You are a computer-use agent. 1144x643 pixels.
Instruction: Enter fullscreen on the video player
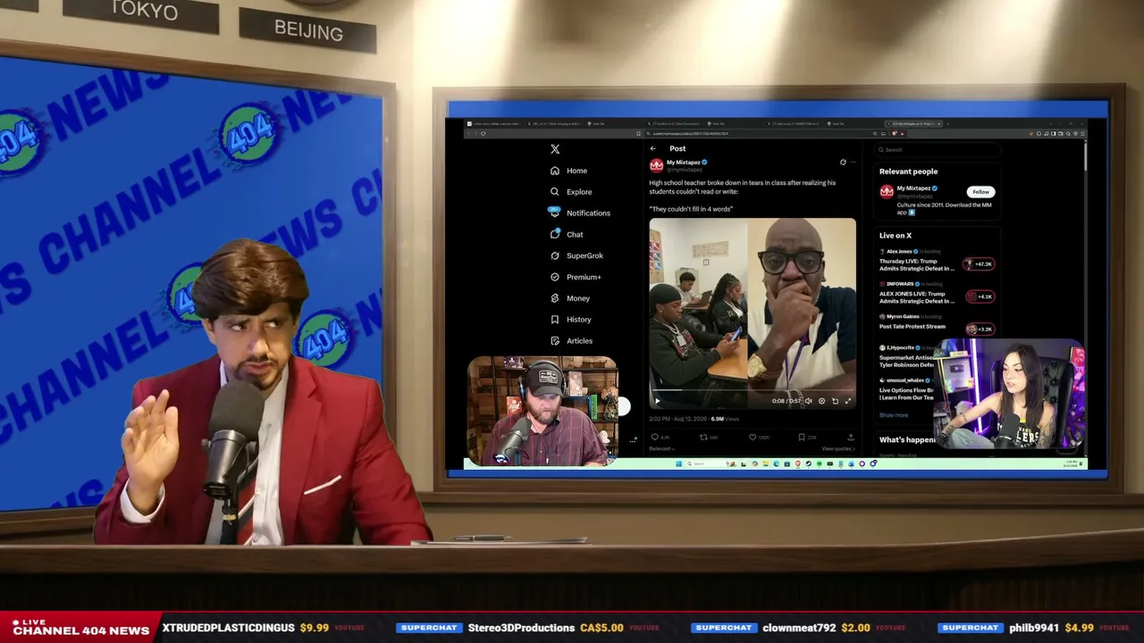tap(848, 401)
